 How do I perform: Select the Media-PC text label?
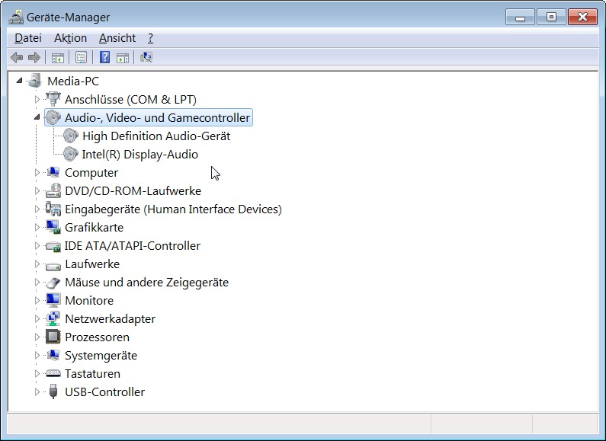[x=73, y=81]
